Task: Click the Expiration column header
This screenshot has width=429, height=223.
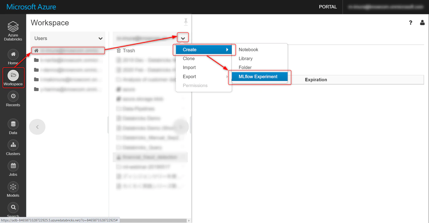Action: (x=316, y=80)
